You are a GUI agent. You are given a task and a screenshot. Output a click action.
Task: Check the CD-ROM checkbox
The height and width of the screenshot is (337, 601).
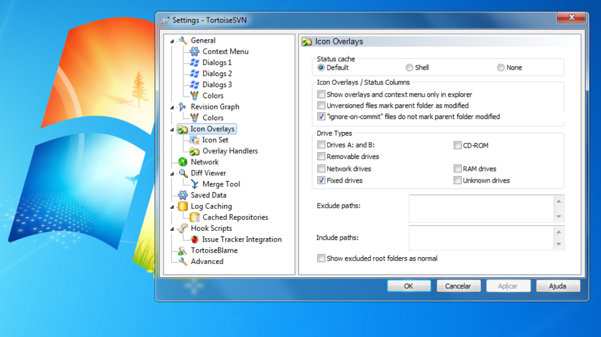pyautogui.click(x=457, y=145)
